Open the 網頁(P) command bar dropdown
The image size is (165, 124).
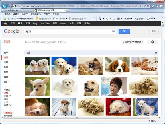pyautogui.click(x=128, y=19)
